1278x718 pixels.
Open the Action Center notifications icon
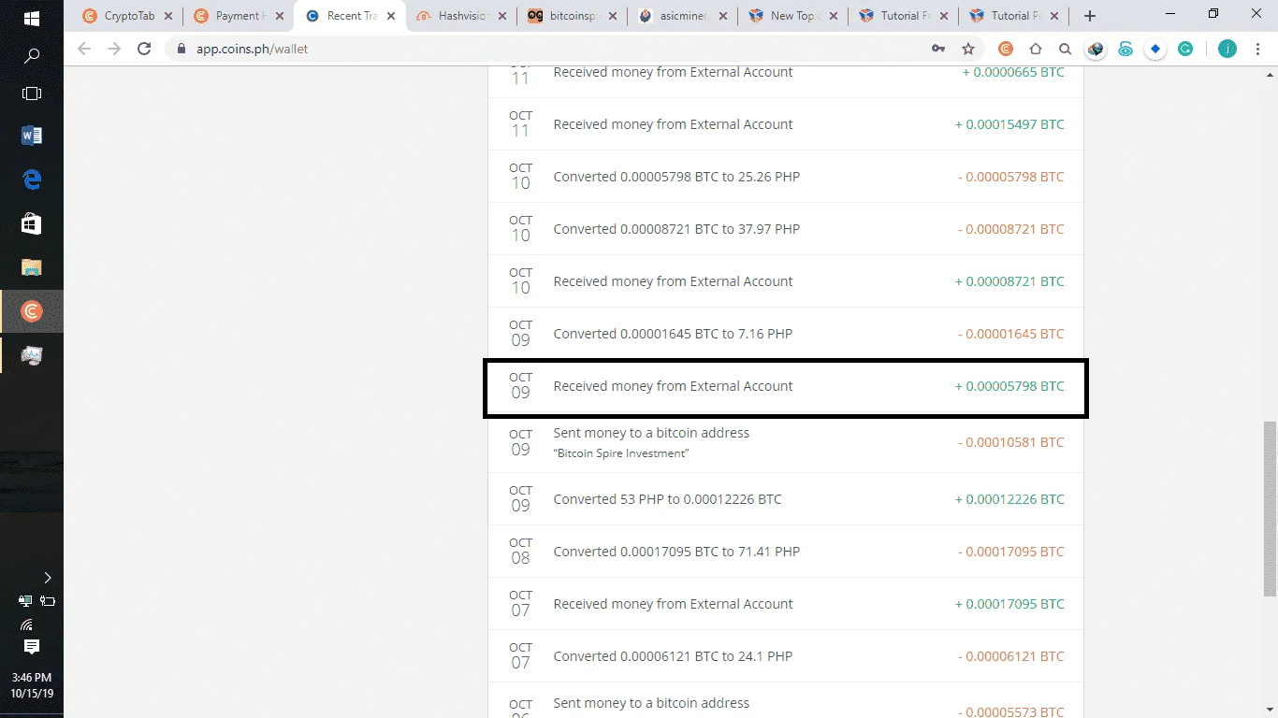(31, 647)
